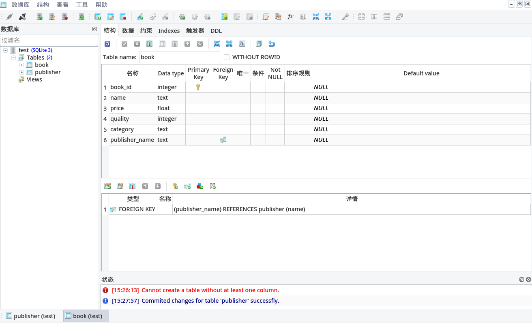Open configuration wrench icon

(x=345, y=17)
